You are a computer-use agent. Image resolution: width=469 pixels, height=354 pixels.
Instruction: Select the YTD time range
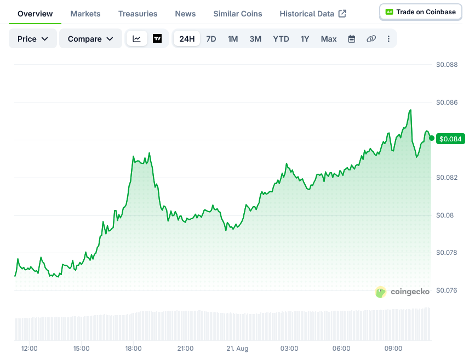(281, 39)
